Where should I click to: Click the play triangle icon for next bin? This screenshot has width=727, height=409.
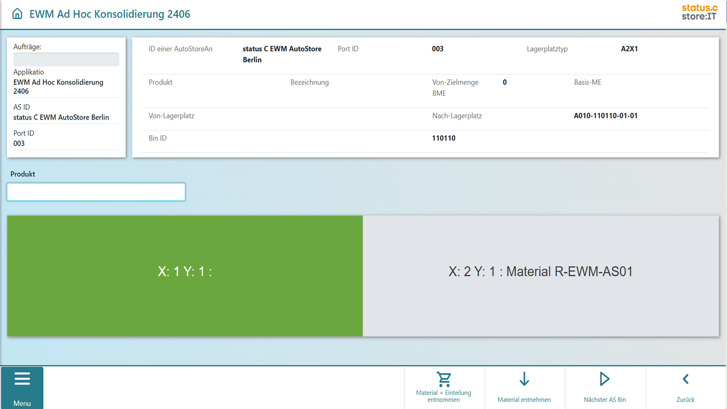[x=604, y=379]
